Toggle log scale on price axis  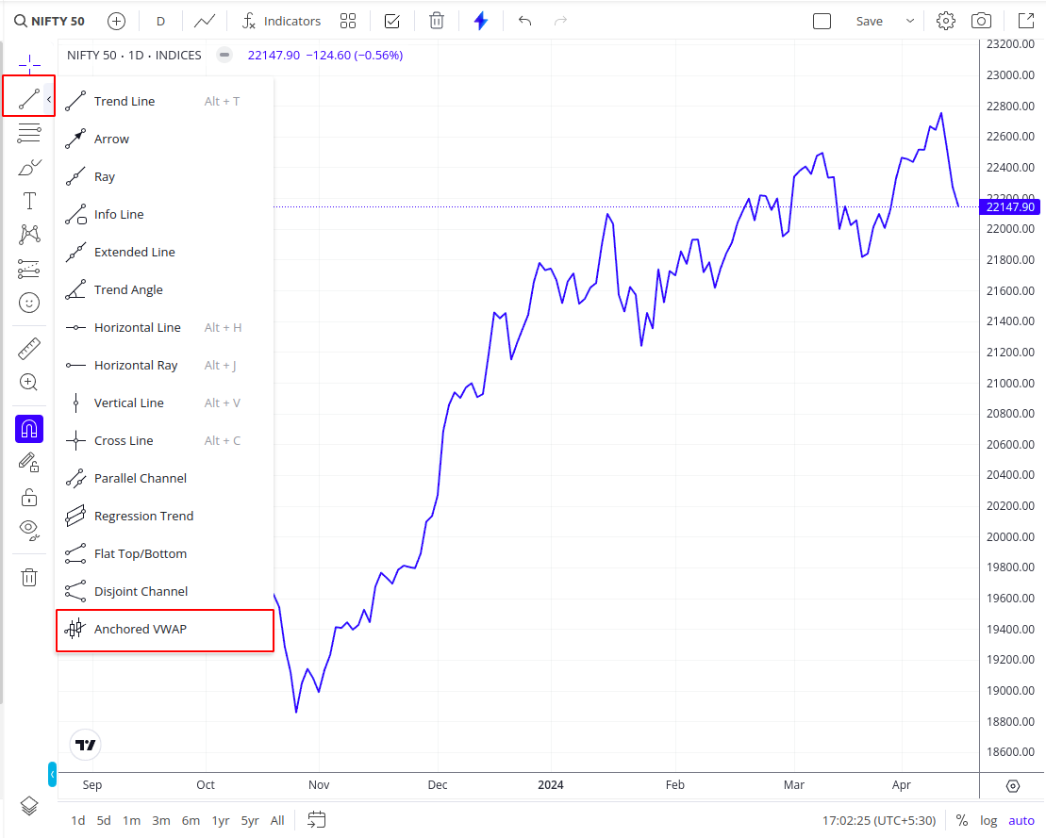click(x=988, y=821)
